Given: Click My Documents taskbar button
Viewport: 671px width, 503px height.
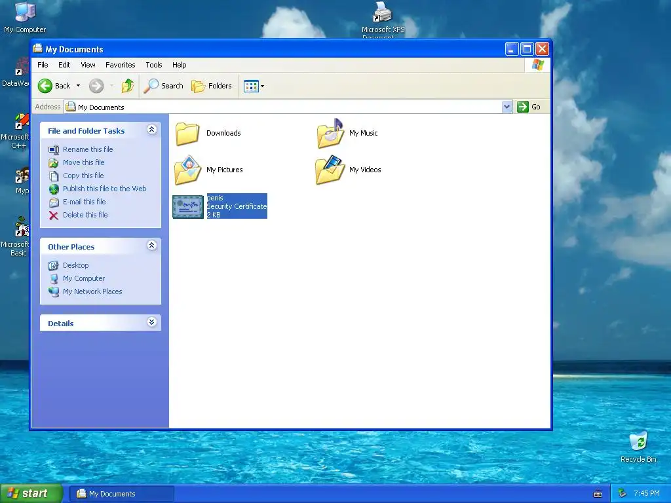Looking at the screenshot, I should click(x=121, y=494).
